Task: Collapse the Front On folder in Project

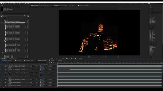Action: pyautogui.click(x=3, y=20)
